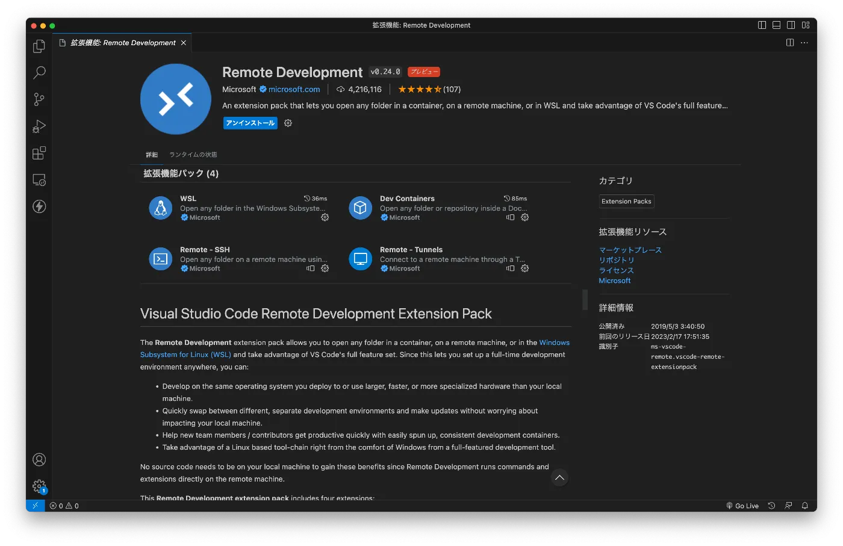
Task: Open the Manage gear in activity bar
Action: [39, 486]
